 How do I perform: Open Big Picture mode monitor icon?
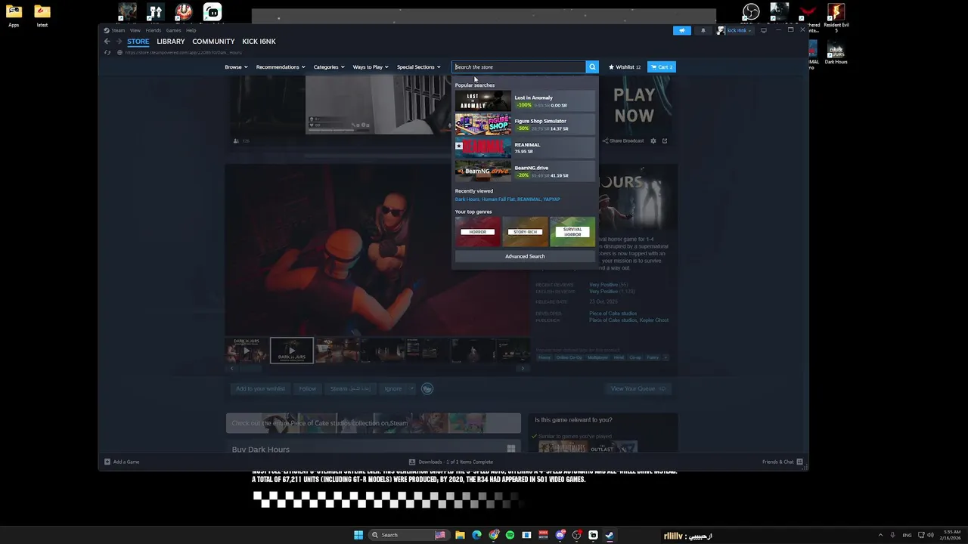click(763, 30)
